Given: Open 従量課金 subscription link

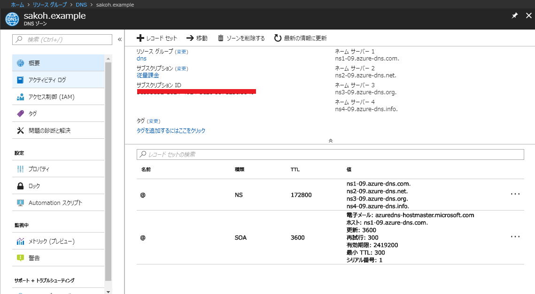Looking at the screenshot, I should pos(148,75).
